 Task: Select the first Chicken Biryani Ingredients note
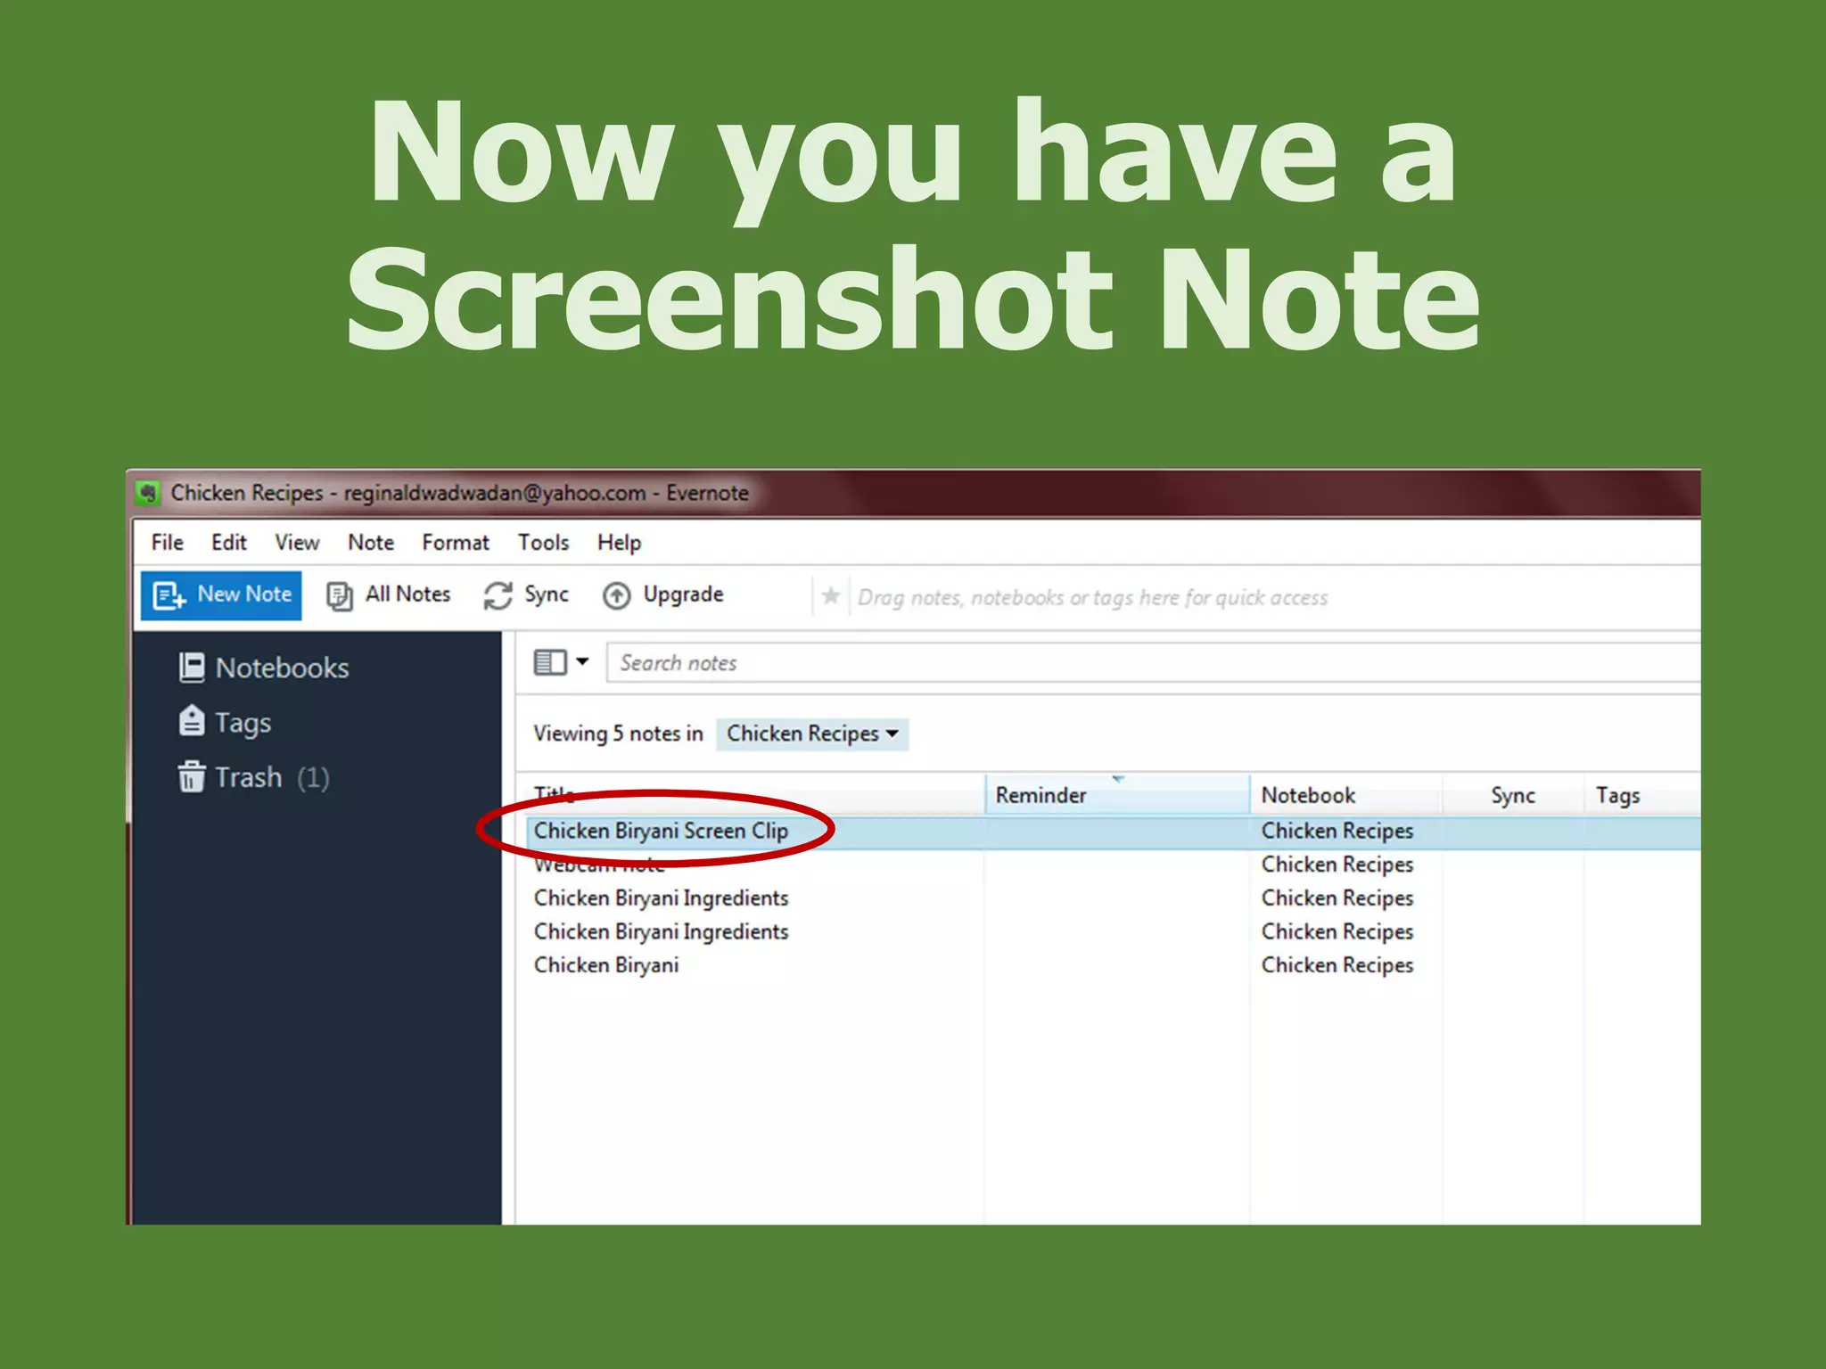[661, 898]
